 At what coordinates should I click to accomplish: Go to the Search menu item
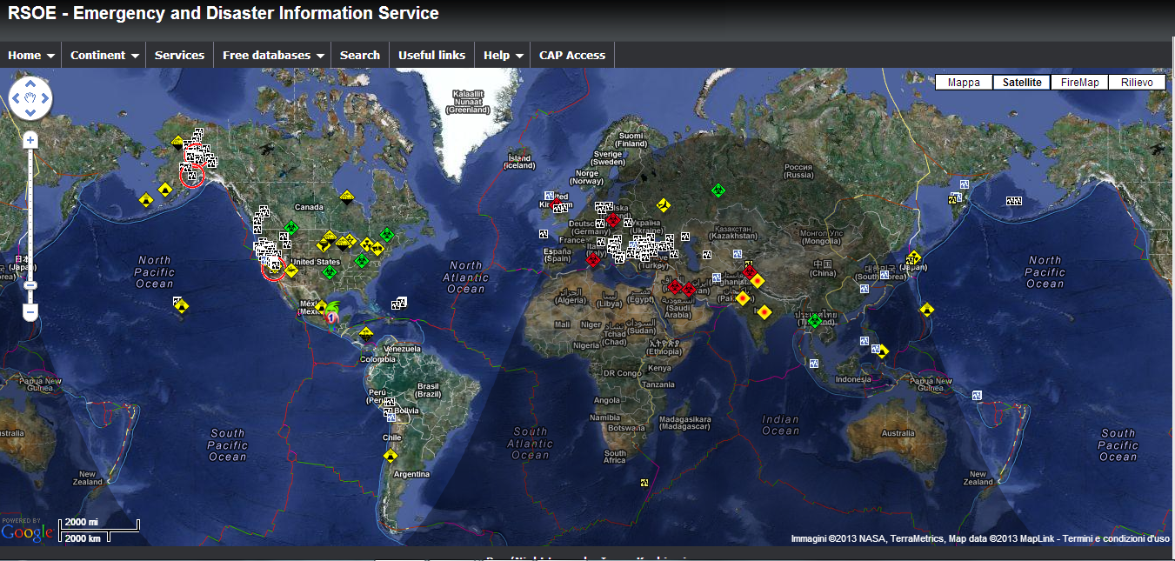tap(360, 55)
